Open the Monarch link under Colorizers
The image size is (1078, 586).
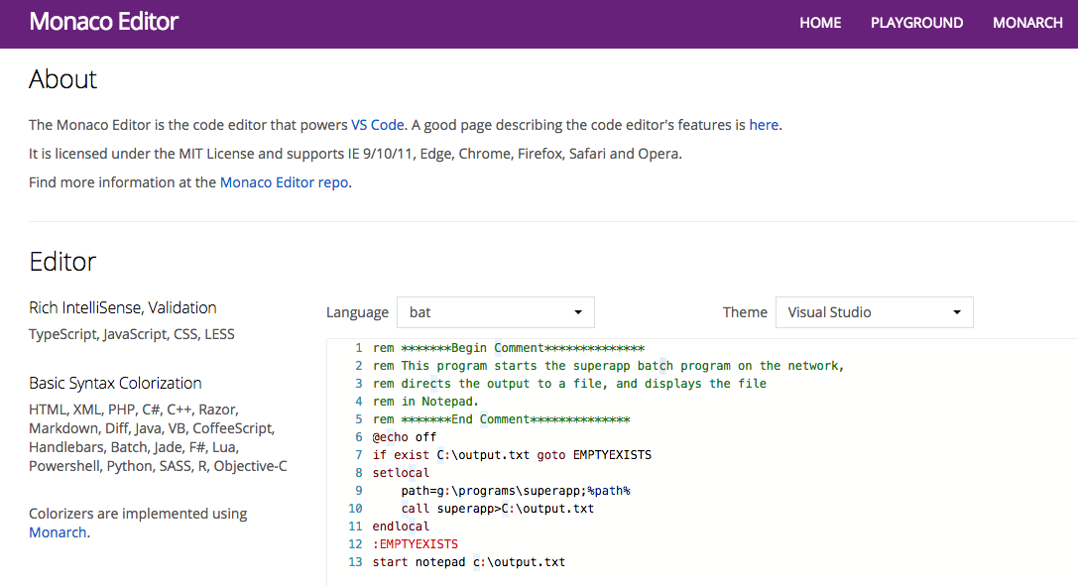58,532
